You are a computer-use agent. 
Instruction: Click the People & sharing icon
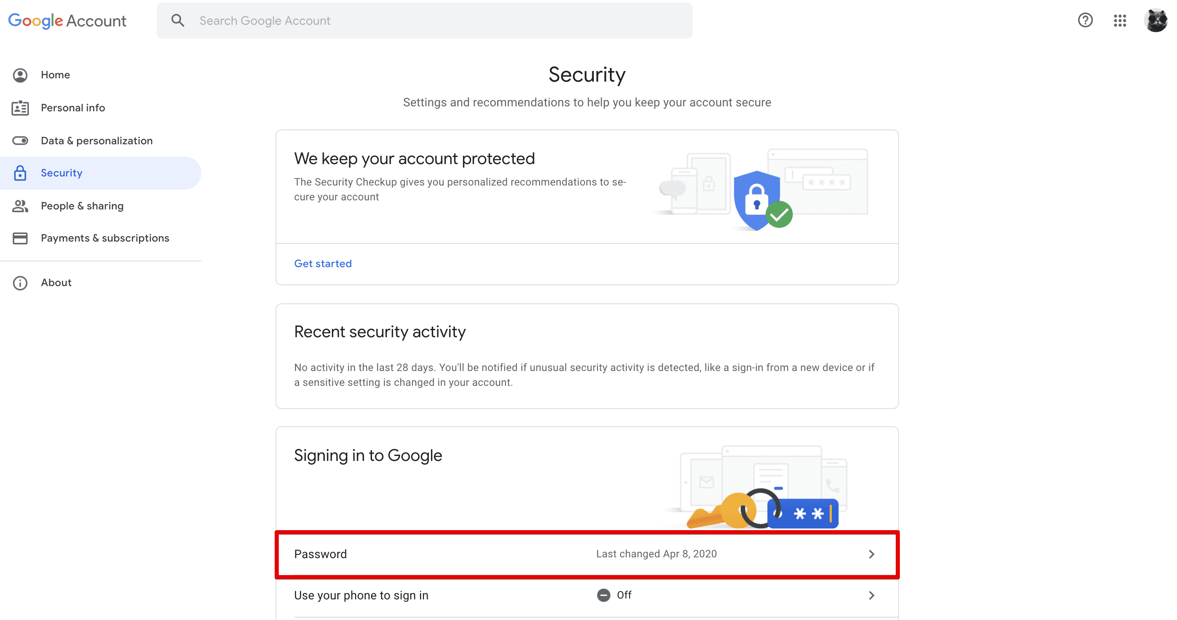tap(20, 206)
